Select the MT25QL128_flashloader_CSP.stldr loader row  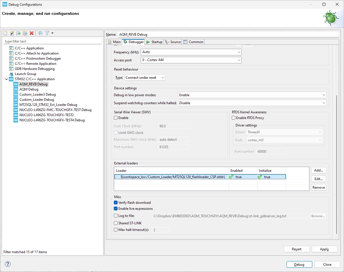coord(200,177)
